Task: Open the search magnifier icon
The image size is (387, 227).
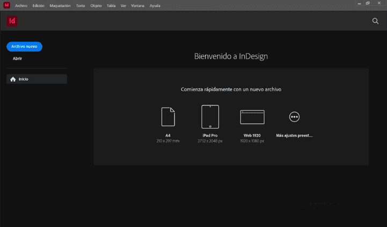Action: (x=375, y=21)
